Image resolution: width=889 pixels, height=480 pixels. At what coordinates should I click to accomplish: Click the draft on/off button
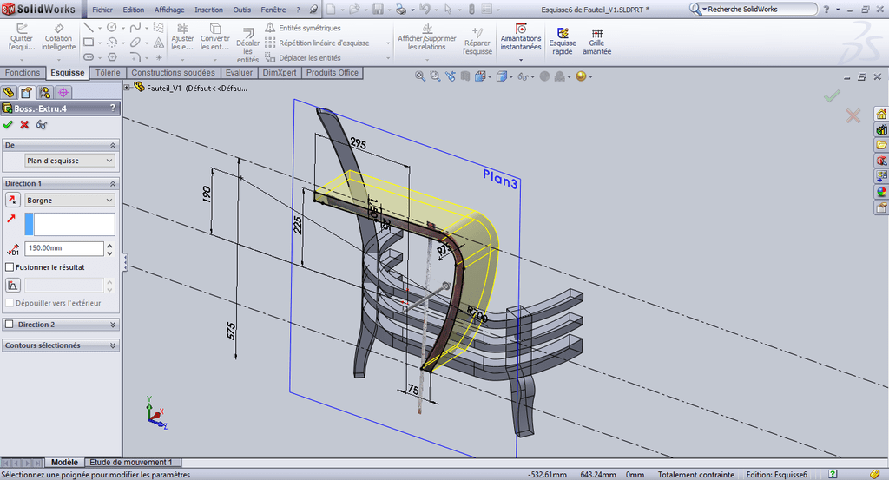(12, 285)
